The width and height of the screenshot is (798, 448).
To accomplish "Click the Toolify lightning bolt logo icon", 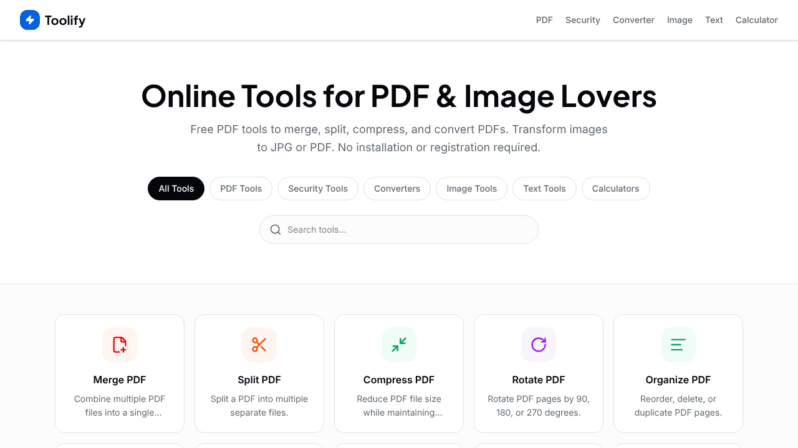I will 30,20.
